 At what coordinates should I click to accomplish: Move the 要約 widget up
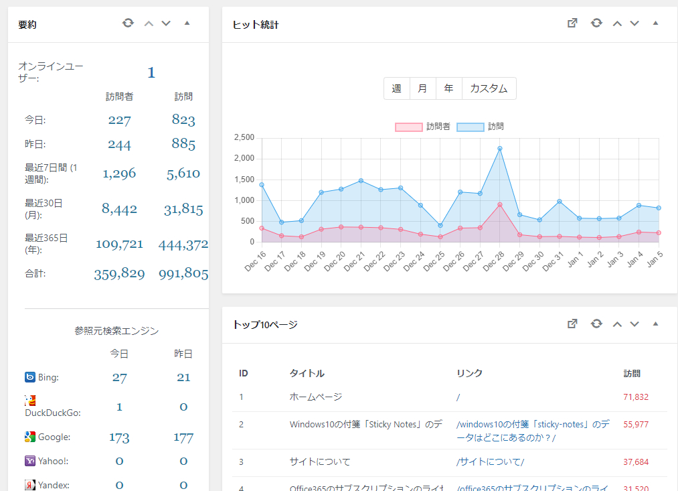149,23
